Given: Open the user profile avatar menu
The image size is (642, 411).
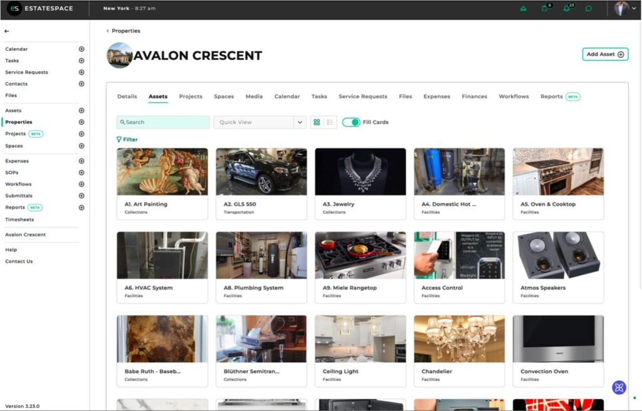Looking at the screenshot, I should point(621,9).
